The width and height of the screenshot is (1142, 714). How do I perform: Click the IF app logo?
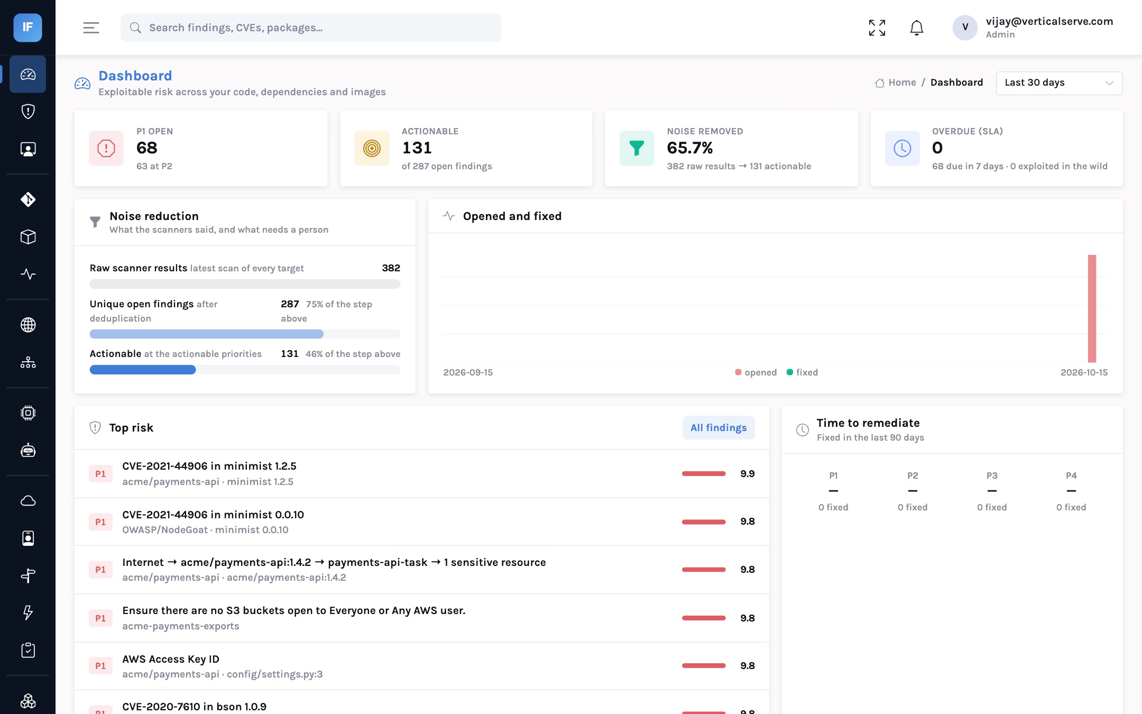point(27,28)
